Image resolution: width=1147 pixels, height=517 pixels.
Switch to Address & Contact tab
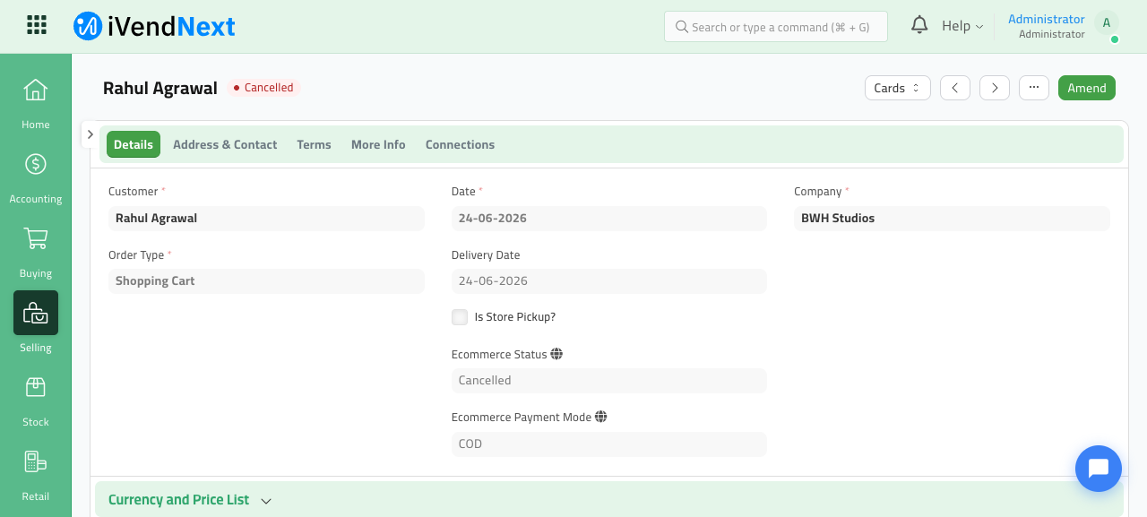coord(225,144)
